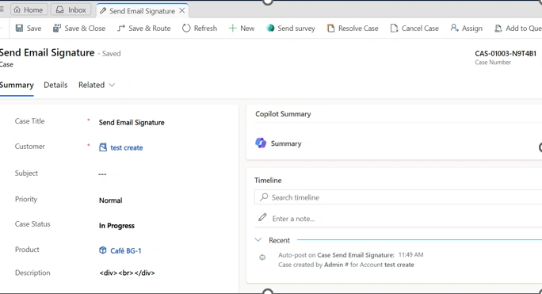Click the Home tab house icon

(17, 10)
